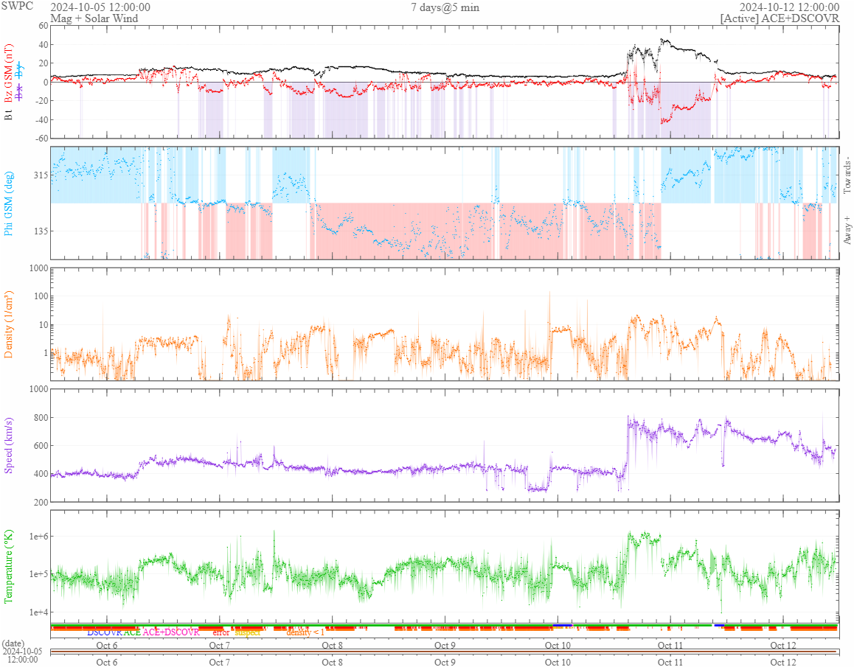
Task: Click the magenta ACE+DSCOVR legend entry
Action: tap(171, 632)
